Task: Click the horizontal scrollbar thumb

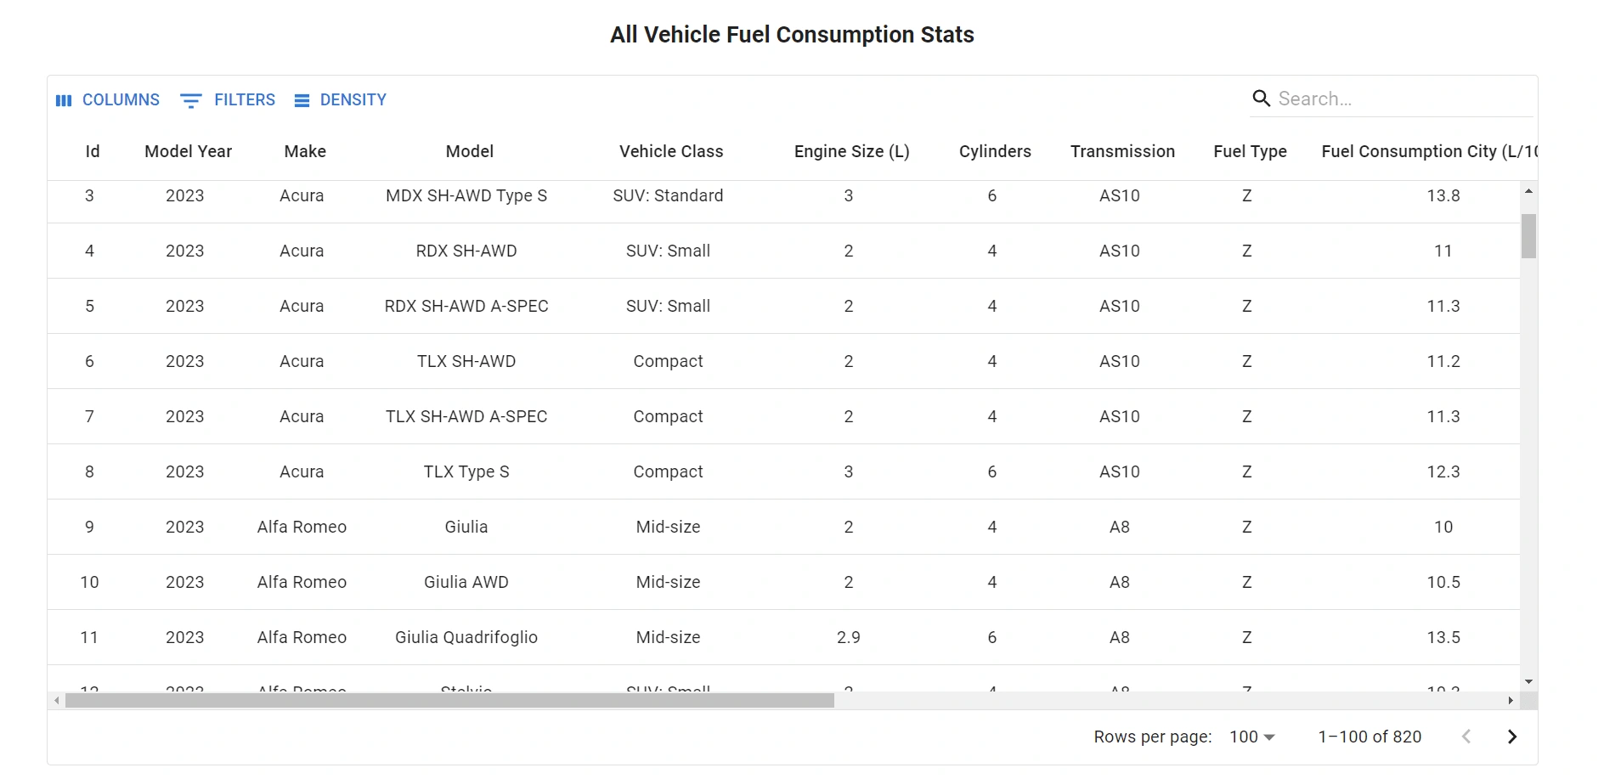Action: [x=449, y=701]
